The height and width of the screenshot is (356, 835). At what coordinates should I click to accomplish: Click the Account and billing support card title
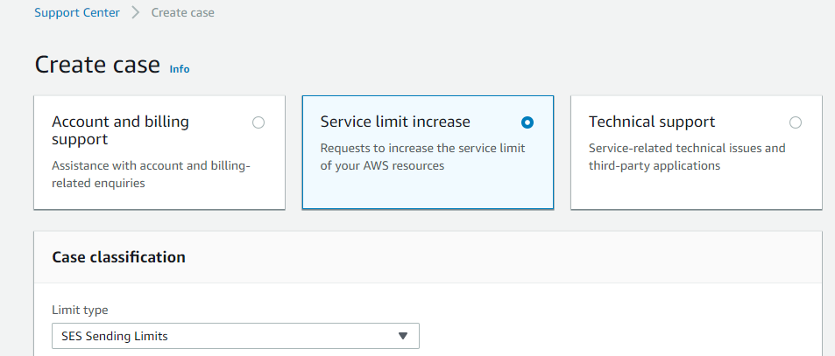pyautogui.click(x=120, y=130)
